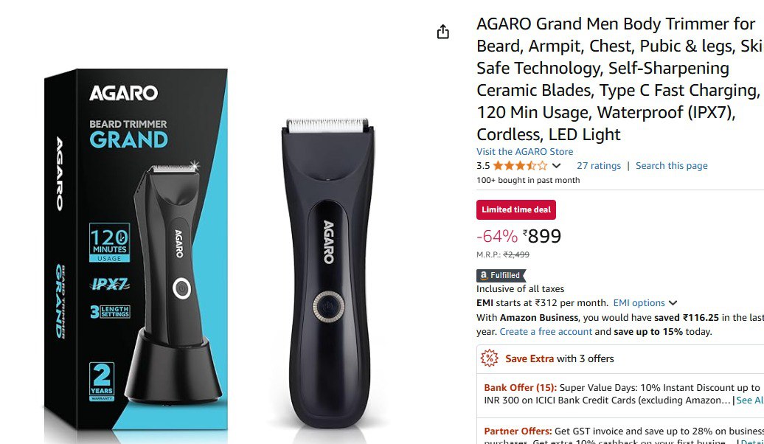The width and height of the screenshot is (764, 444).
Task: Expand the rating dropdown chevron beside stars
Action: [557, 166]
